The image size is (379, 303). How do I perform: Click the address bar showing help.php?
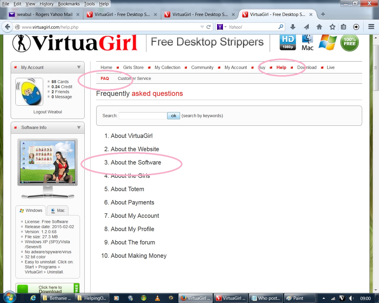pyautogui.click(x=110, y=27)
